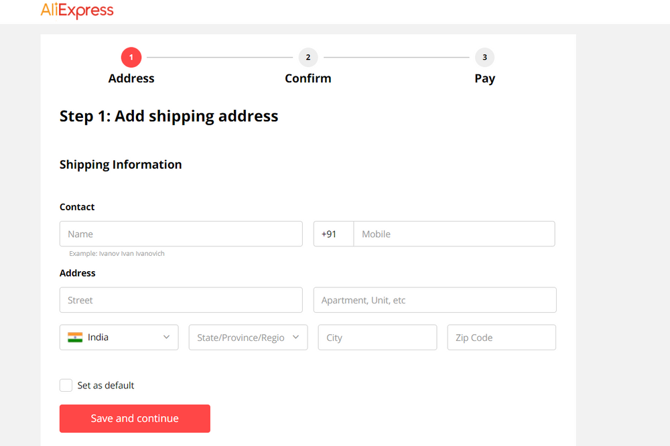Screen dimensions: 670x446
Task: Expand the State/Province/Region selector
Action: [x=248, y=337]
